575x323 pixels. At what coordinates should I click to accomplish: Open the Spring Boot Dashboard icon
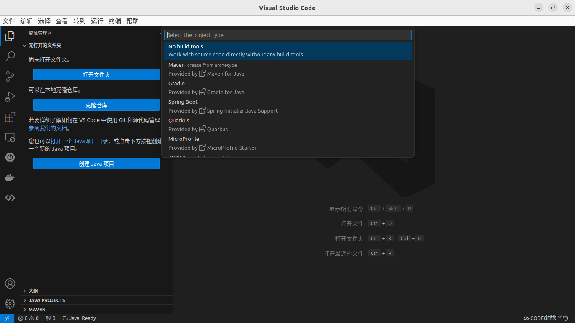10,157
